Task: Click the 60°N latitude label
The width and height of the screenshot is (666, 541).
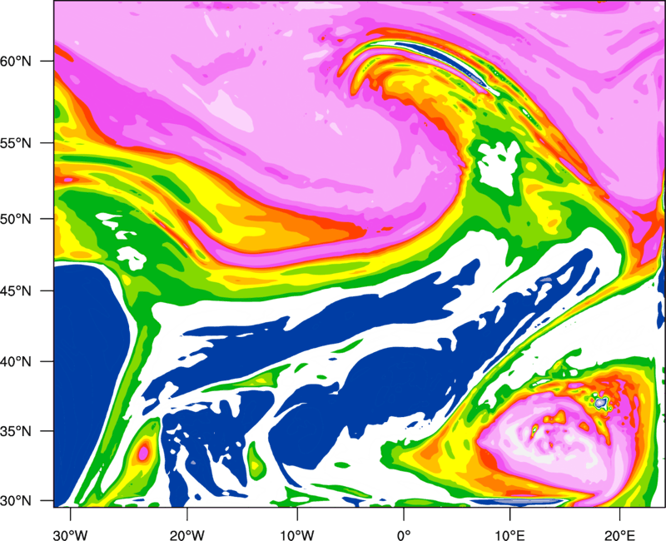Action: (x=16, y=61)
